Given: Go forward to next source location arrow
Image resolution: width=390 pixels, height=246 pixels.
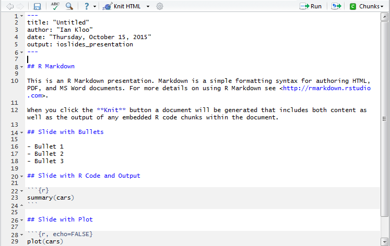Looking at the screenshot, I should click(x=20, y=6).
